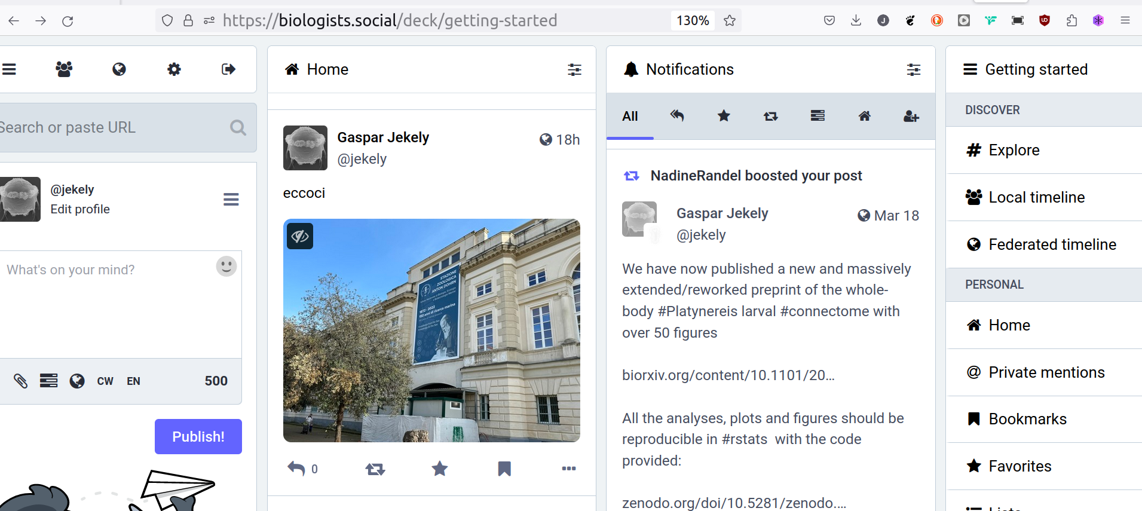Open preferences gear icon
Viewport: 1142px width, 511px height.
(174, 69)
